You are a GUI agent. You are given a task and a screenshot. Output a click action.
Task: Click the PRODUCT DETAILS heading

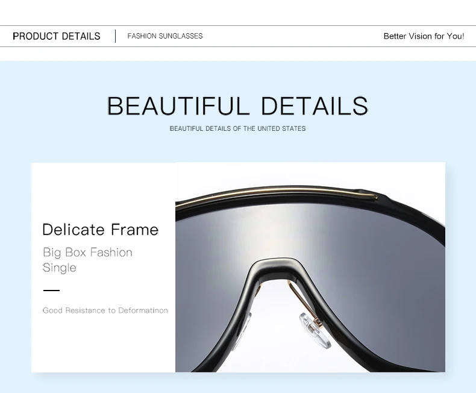pos(57,36)
